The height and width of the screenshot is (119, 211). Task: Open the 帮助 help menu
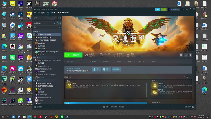pos(56,10)
